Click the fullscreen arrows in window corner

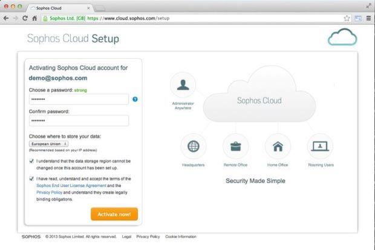point(368,6)
